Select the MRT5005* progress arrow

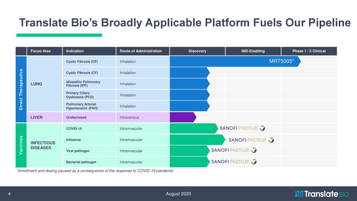pyautogui.click(x=235, y=61)
